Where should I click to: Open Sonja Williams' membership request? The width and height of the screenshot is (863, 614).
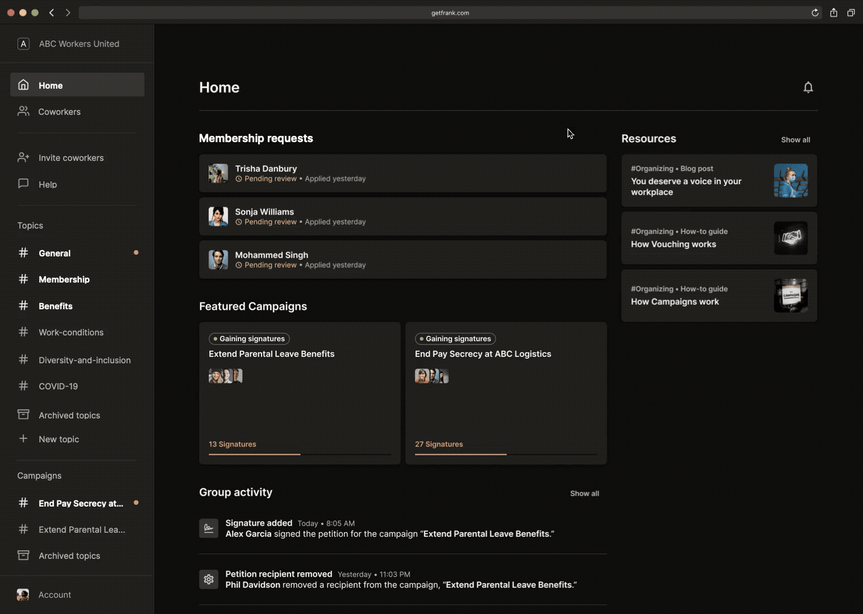(403, 216)
